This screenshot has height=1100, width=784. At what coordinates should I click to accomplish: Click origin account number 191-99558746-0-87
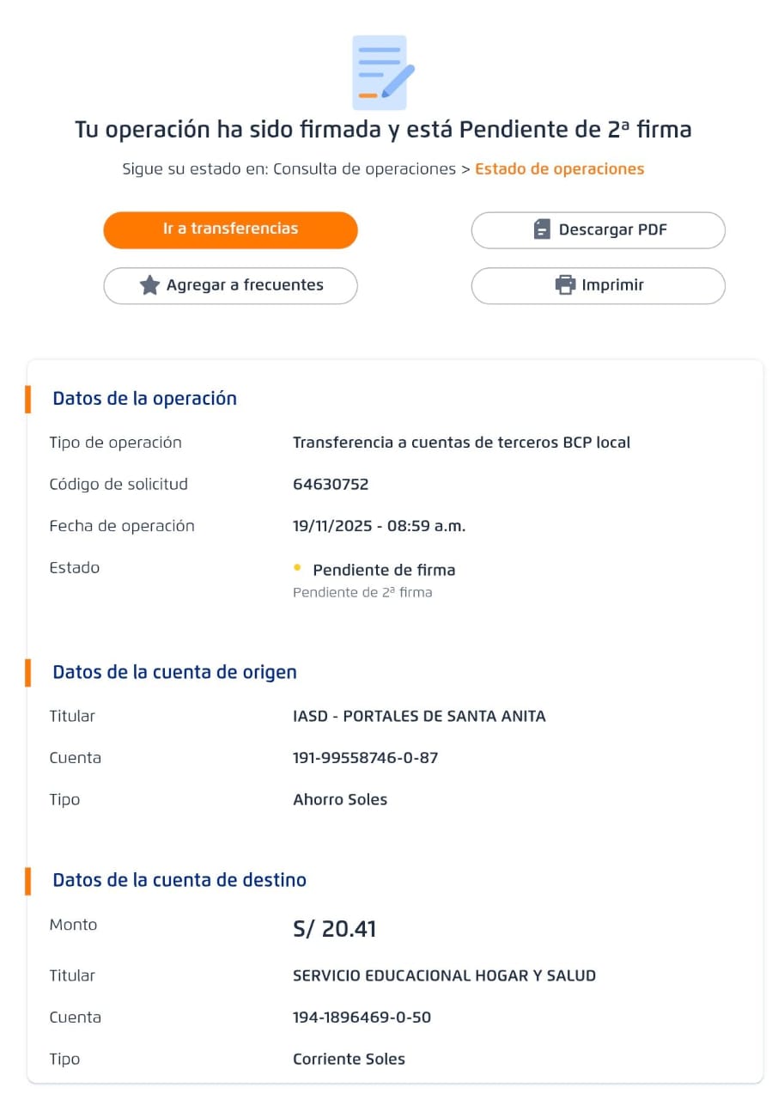365,758
